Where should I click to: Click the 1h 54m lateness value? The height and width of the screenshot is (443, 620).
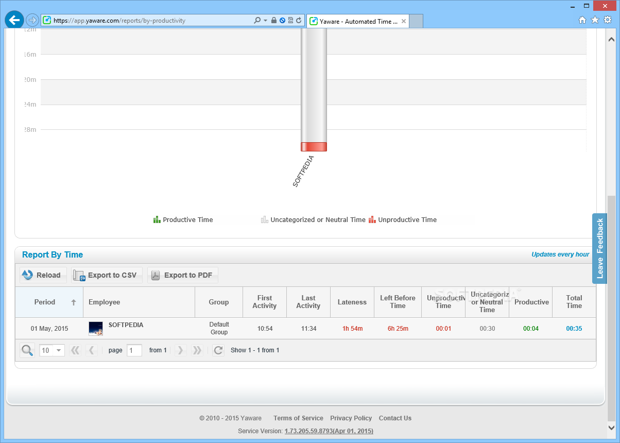point(352,329)
